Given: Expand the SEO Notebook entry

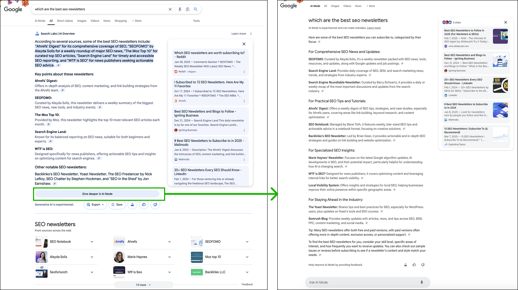Looking at the screenshot, I should [x=92, y=242].
